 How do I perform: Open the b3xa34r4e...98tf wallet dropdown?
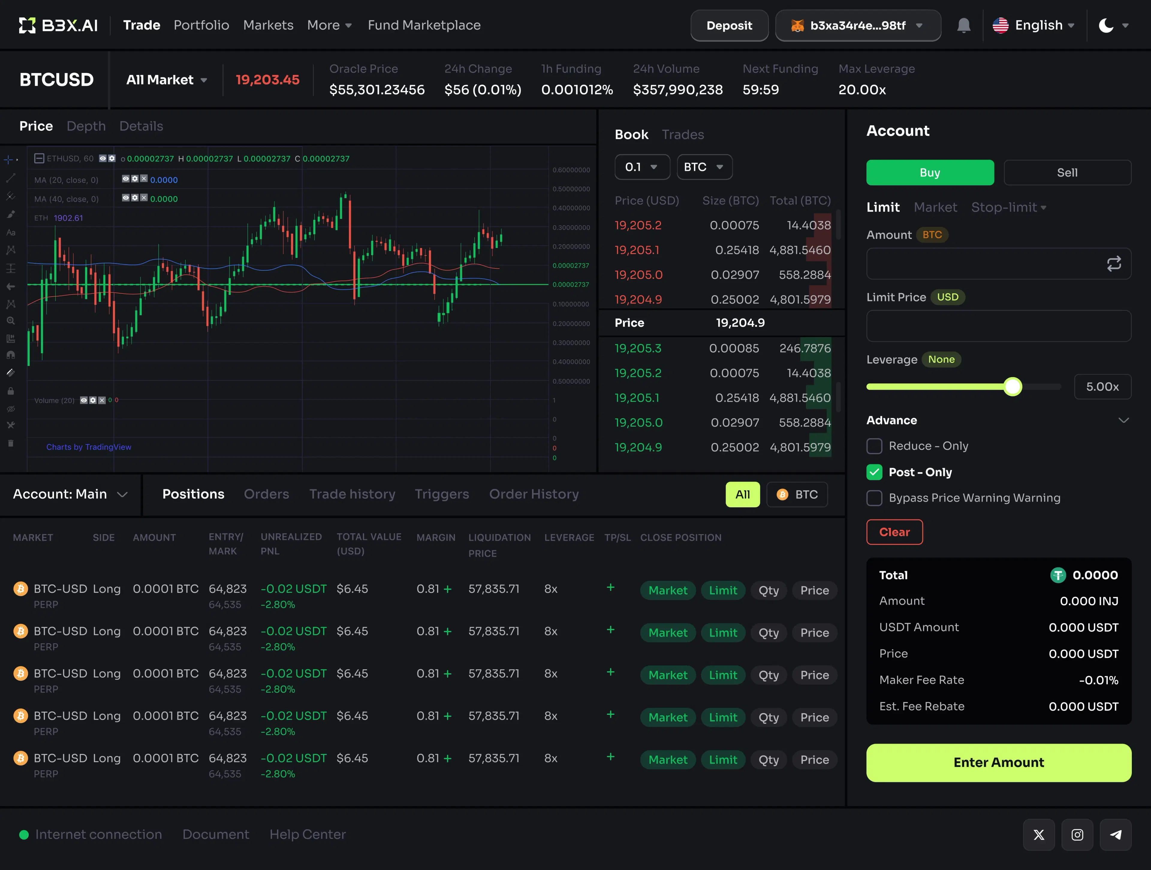click(858, 25)
